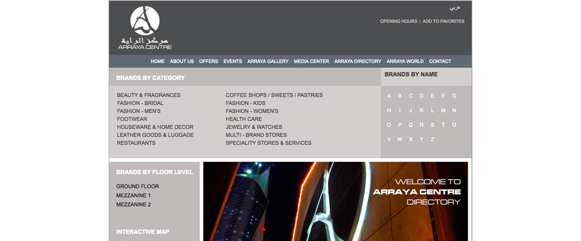Browse brands starting with letter C
Viewport: 581px width, 241px height.
coord(410,96)
